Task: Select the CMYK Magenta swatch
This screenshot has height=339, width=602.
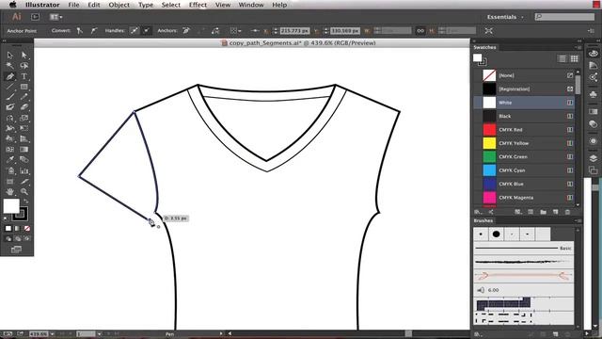Action: point(525,198)
